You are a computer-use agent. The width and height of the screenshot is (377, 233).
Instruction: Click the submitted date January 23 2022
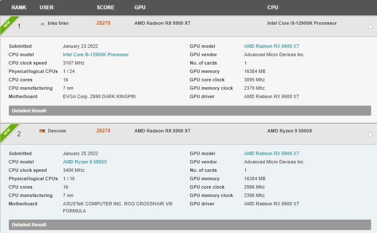80,46
